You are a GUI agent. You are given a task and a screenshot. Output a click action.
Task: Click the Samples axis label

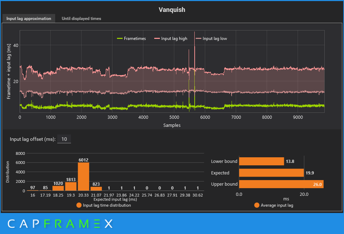tap(172, 125)
